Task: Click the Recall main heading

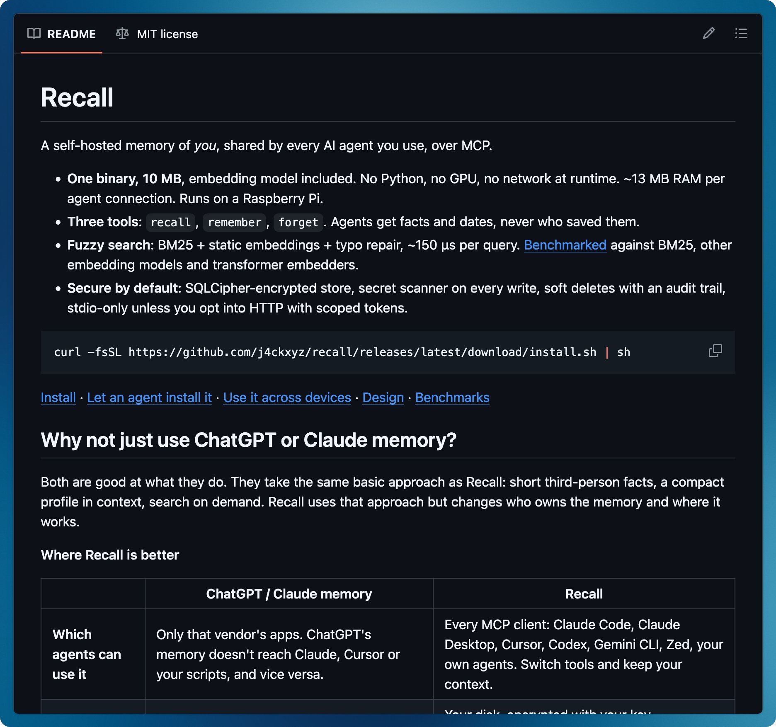Action: pyautogui.click(x=77, y=98)
